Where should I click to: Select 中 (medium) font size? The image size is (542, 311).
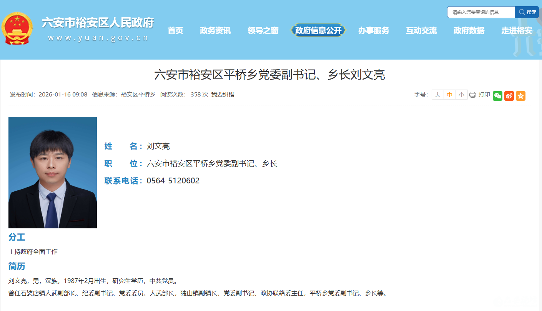tap(449, 95)
